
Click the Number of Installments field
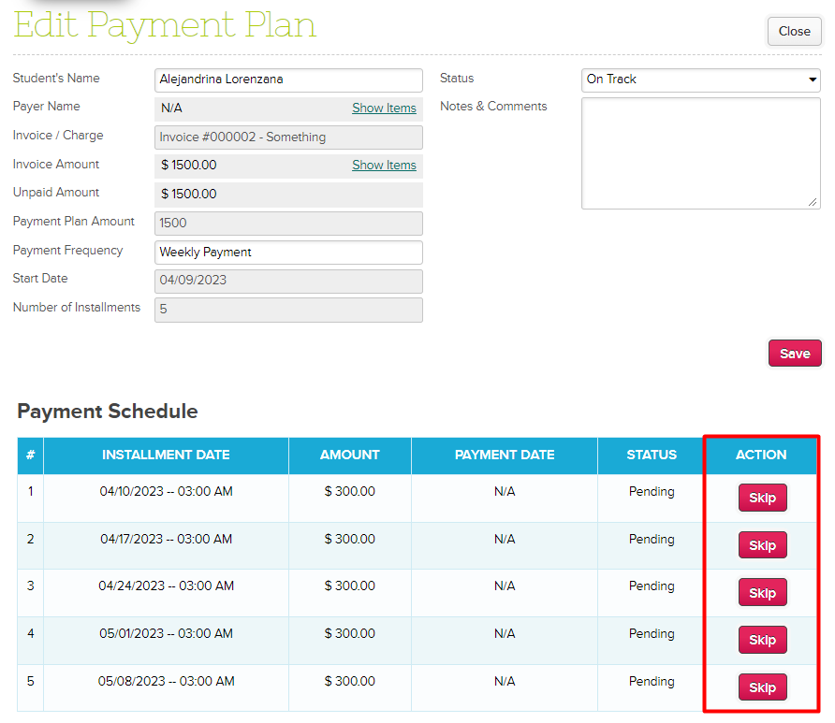(288, 310)
